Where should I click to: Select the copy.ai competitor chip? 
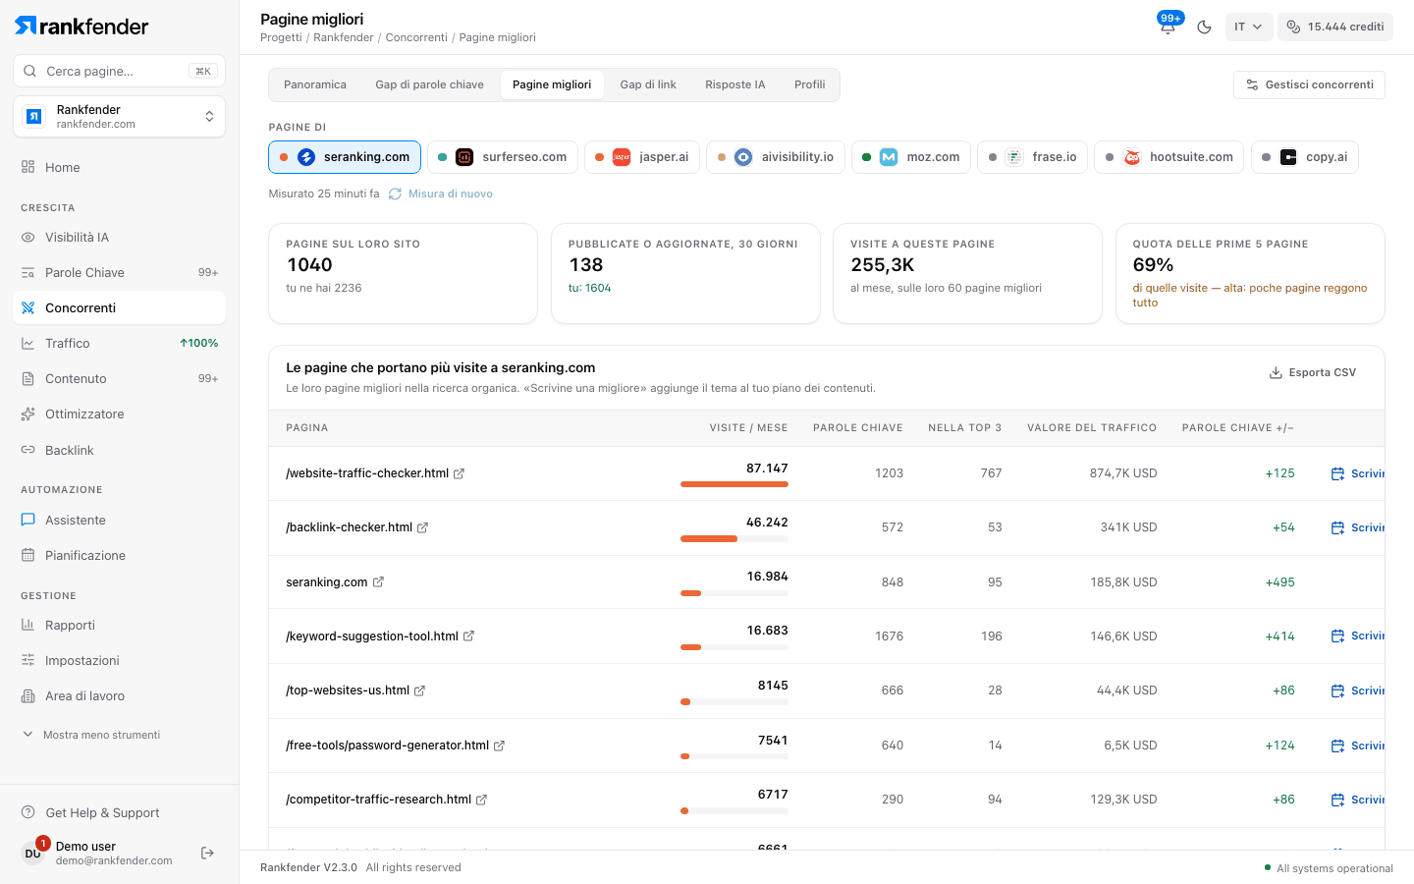click(x=1305, y=157)
